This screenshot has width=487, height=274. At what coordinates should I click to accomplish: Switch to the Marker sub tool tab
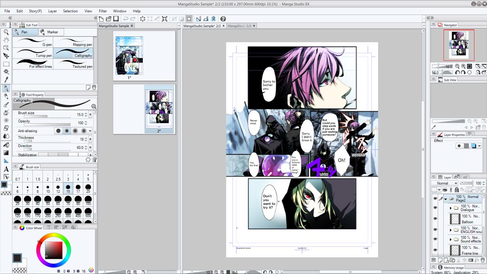point(51,32)
